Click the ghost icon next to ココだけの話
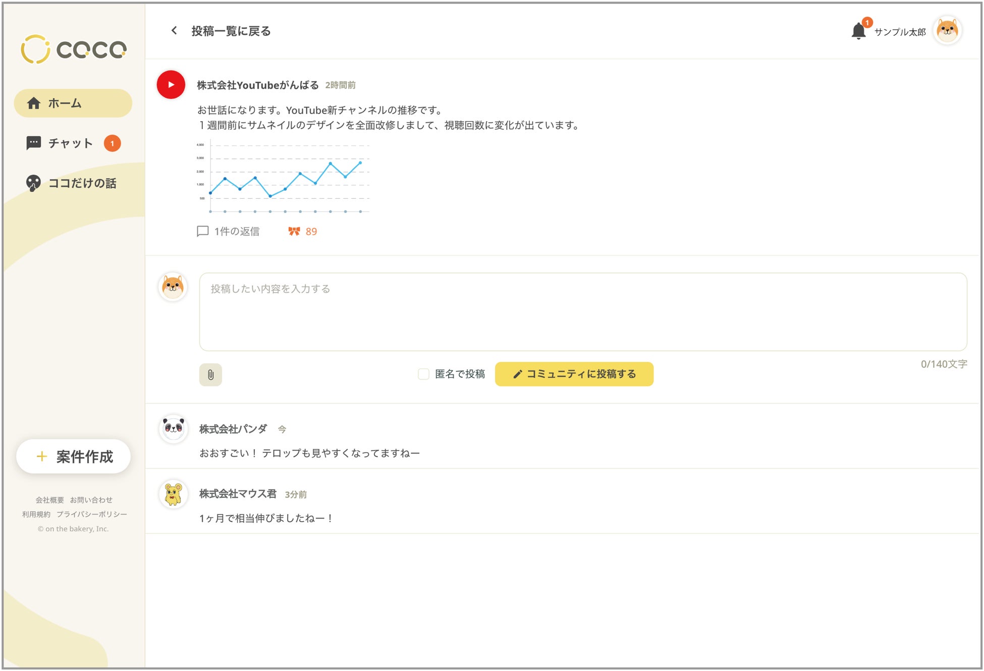Image resolution: width=984 pixels, height=671 pixels. 33,183
